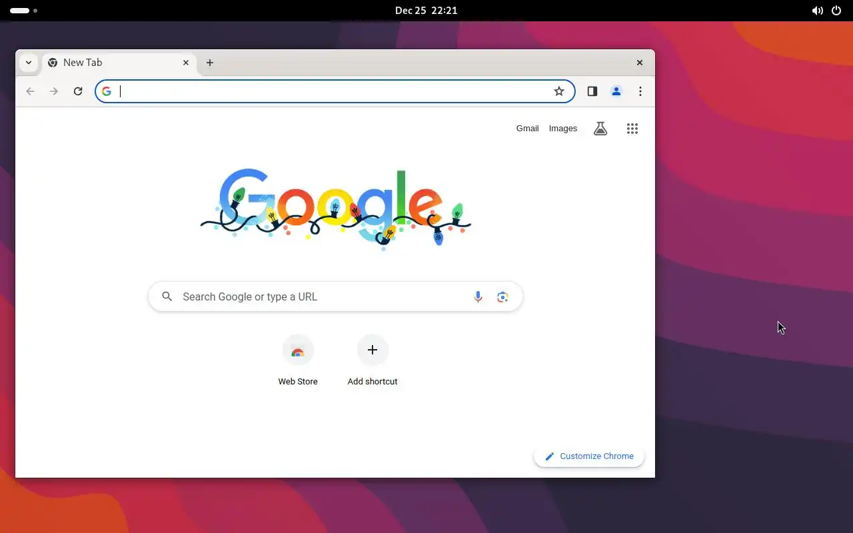Start voice search with the microphone
This screenshot has width=853, height=533.
[478, 297]
